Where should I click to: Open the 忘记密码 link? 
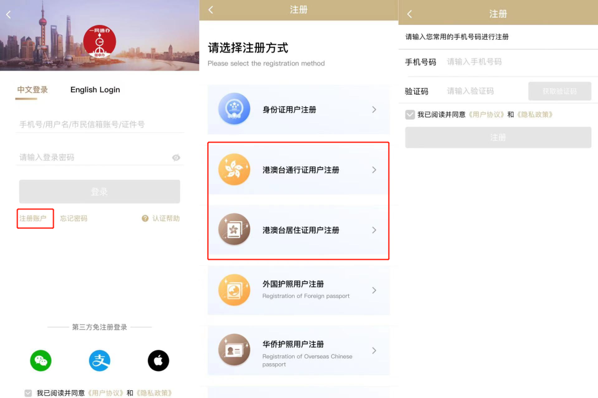(74, 218)
